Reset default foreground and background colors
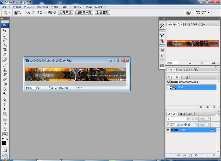Screen dimensions: 221x161 coord(3,139)
